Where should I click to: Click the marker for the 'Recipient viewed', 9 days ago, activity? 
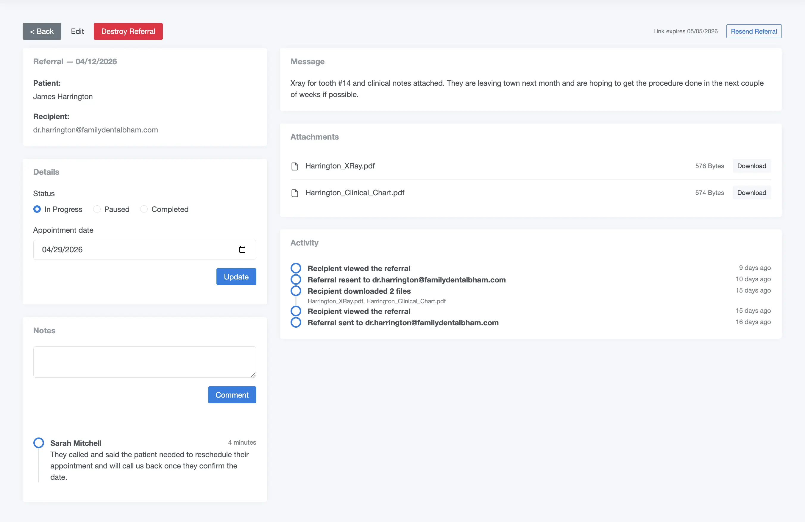coord(296,268)
